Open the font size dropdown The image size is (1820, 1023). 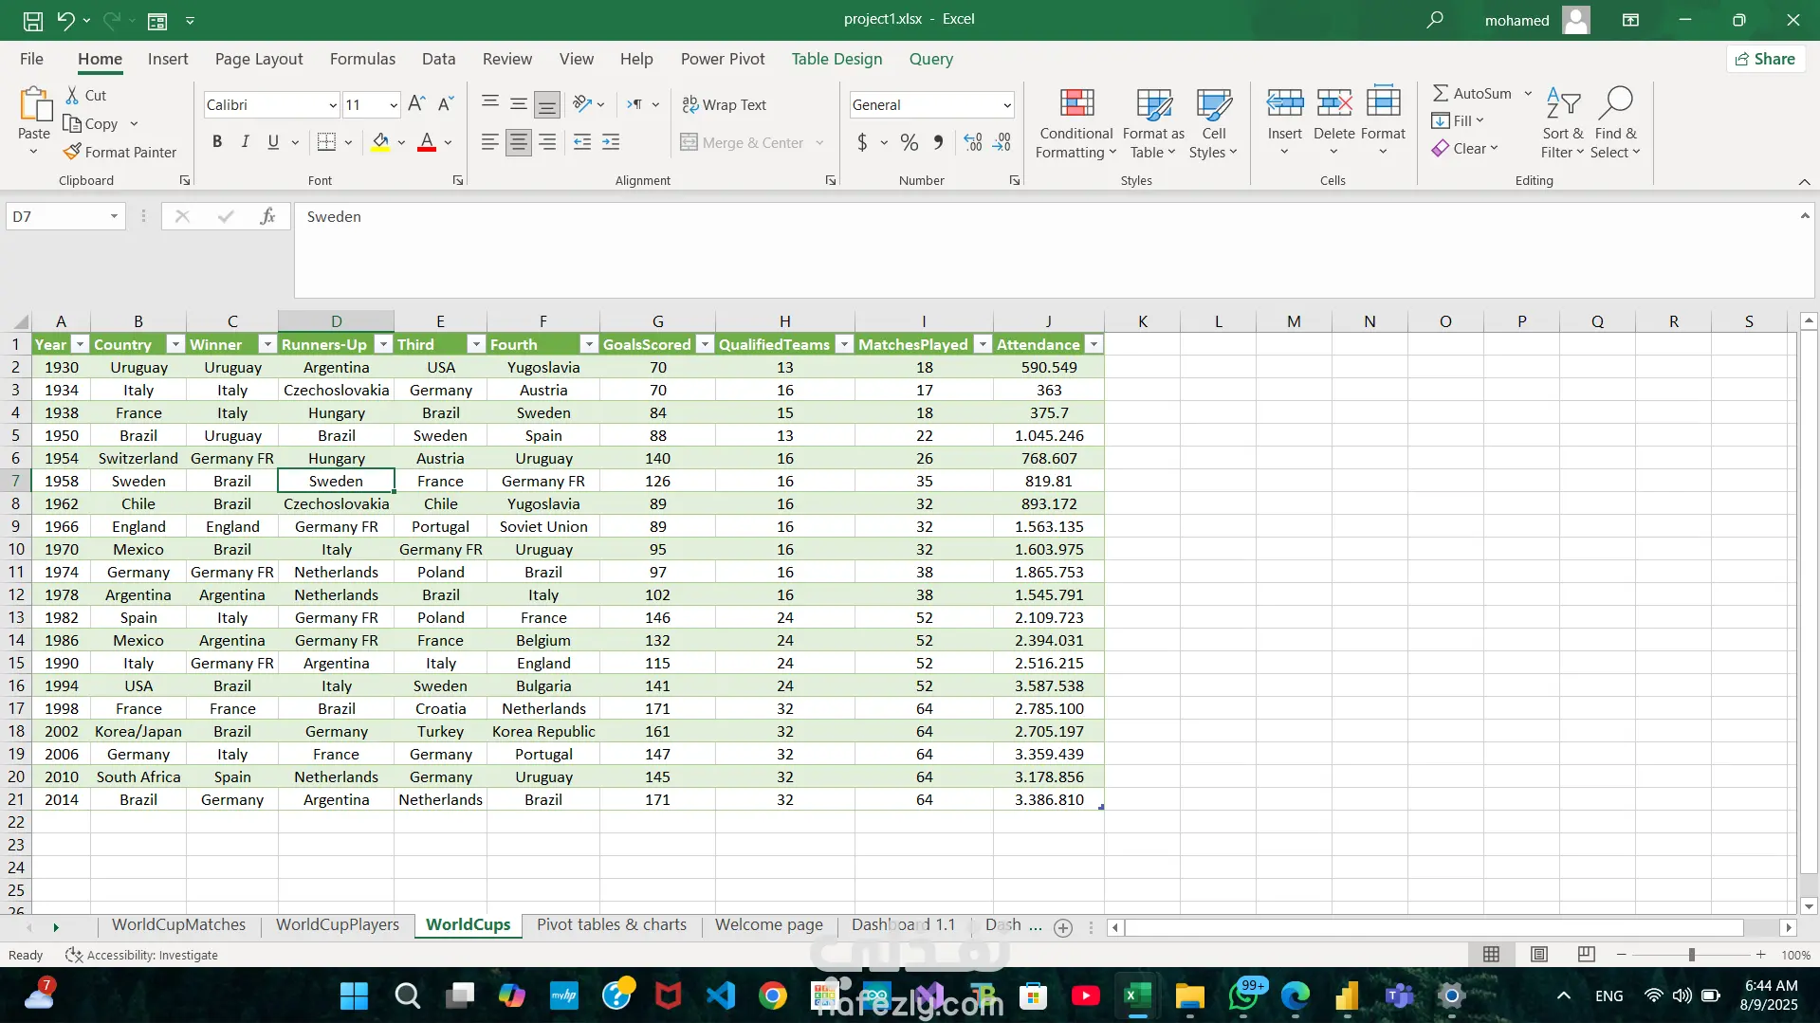point(393,105)
